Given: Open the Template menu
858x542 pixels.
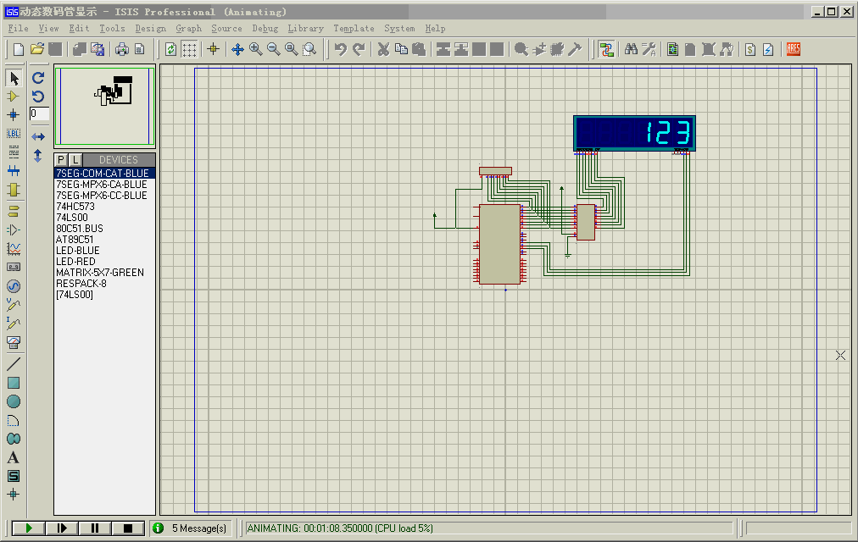Looking at the screenshot, I should tap(354, 29).
